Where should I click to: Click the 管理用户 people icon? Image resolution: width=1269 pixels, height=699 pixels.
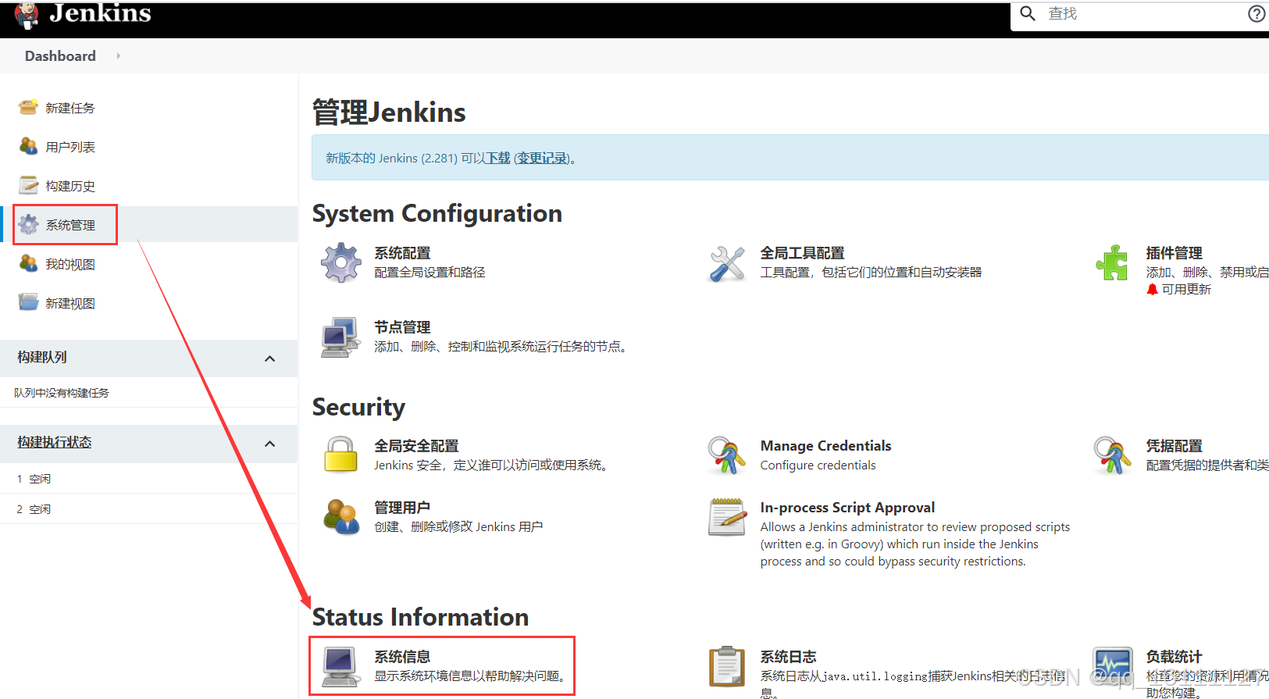341,517
